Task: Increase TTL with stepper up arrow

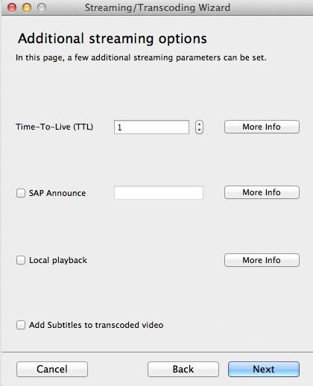Action: coord(199,124)
